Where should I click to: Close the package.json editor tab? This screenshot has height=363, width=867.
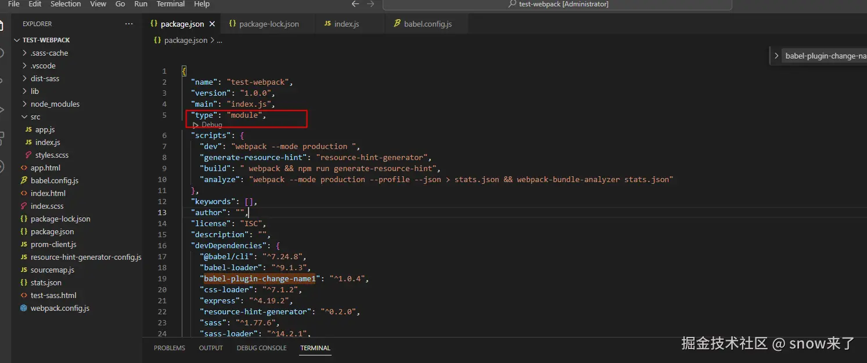(x=213, y=24)
